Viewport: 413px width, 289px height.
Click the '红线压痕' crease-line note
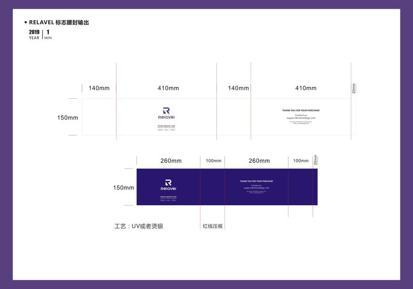tap(213, 226)
